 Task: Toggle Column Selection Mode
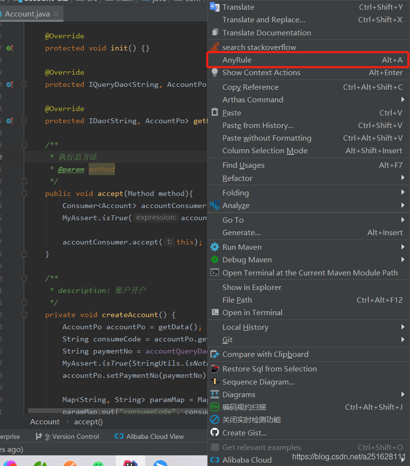[x=308, y=151]
